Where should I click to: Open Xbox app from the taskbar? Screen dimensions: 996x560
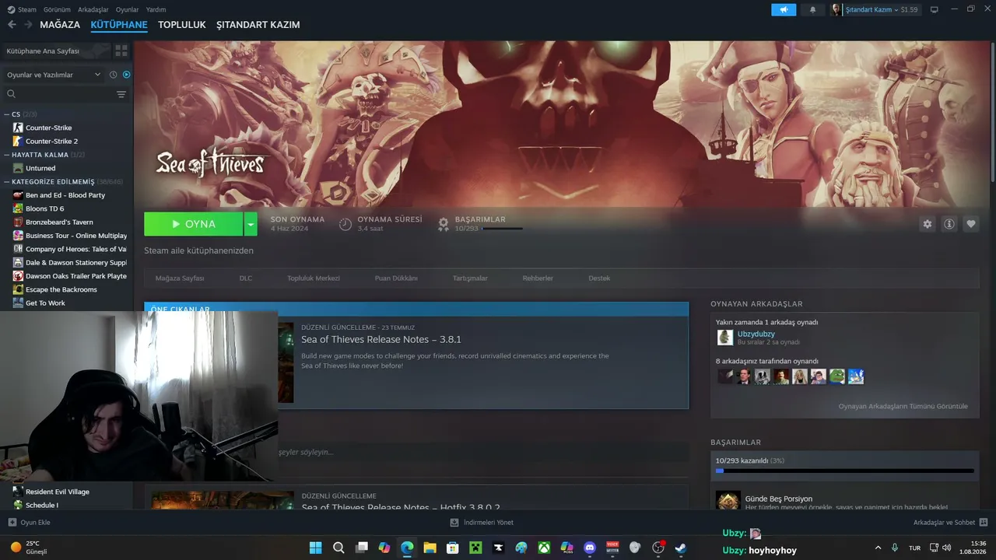coord(544,548)
